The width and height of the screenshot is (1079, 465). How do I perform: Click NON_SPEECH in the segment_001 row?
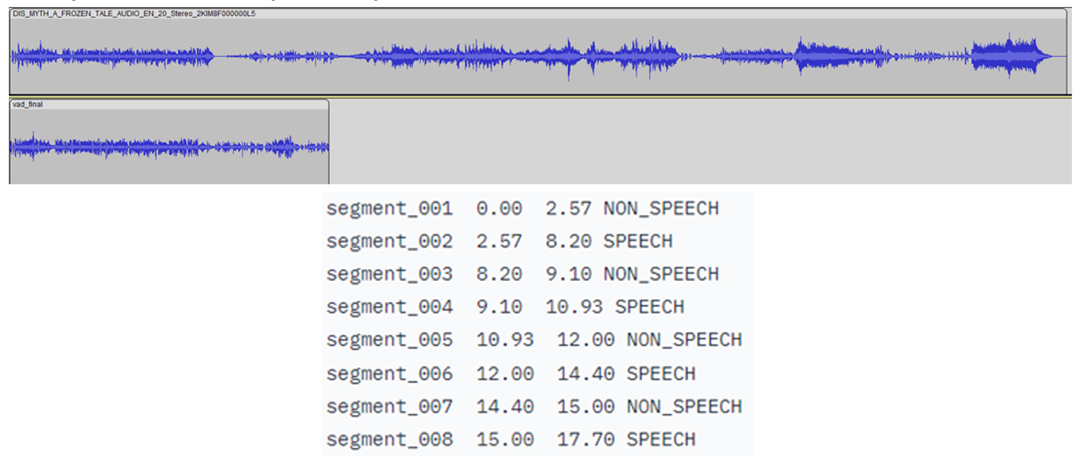click(661, 208)
